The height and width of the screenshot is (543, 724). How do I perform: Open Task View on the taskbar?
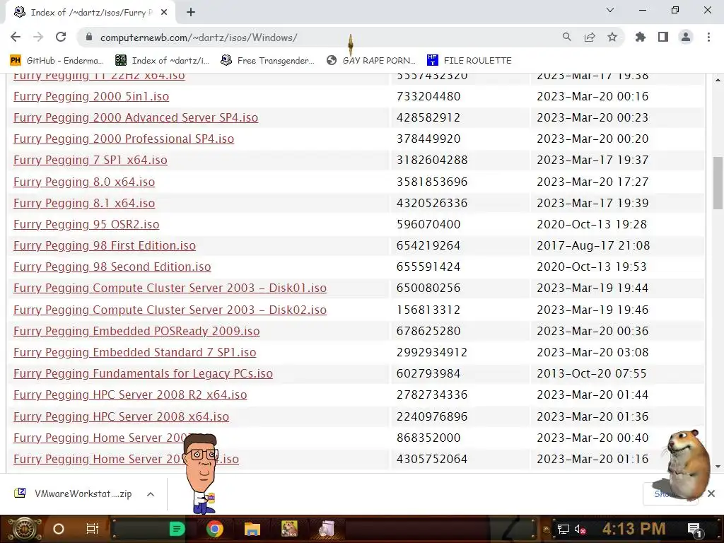point(93,529)
